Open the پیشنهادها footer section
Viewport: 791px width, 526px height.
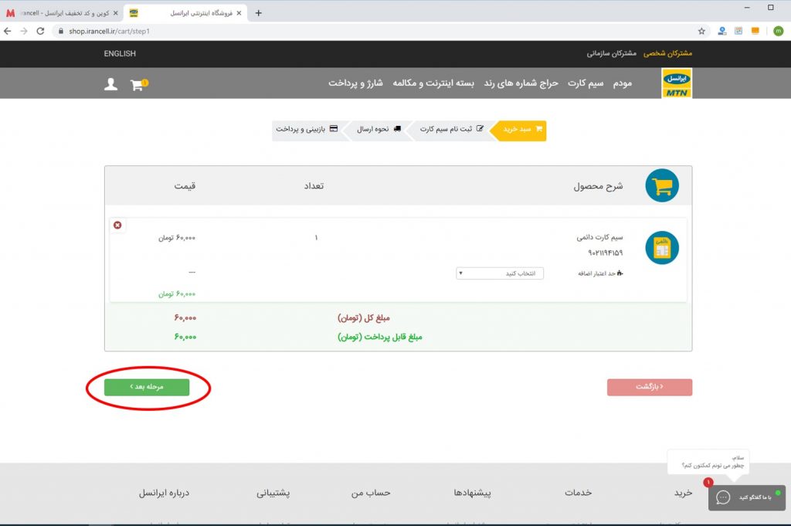click(x=472, y=493)
